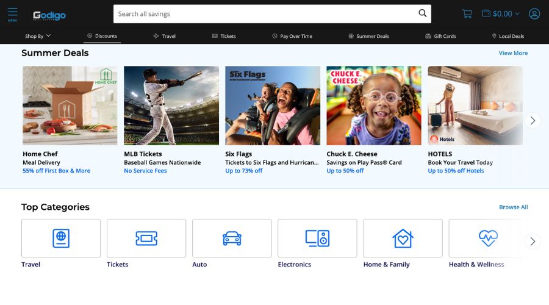Expand the Shop By dropdown
Viewport: 549px width, 305px height.
(38, 36)
